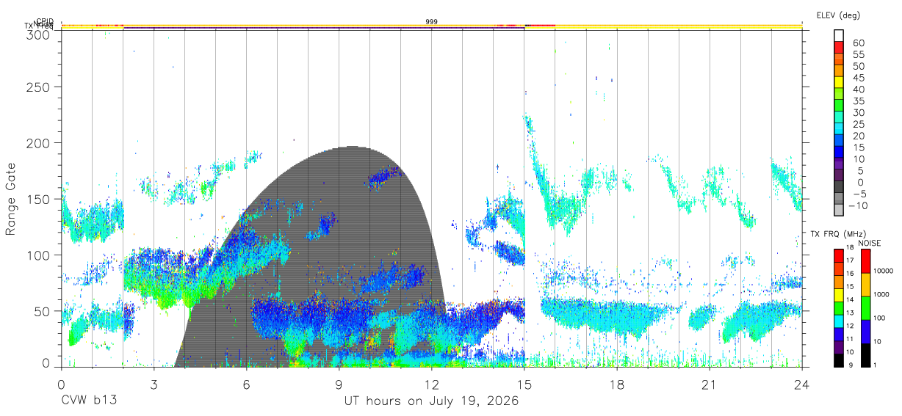Click the 13 label on TX FRQ scale
Screen dimensions: 902x416
[851, 313]
